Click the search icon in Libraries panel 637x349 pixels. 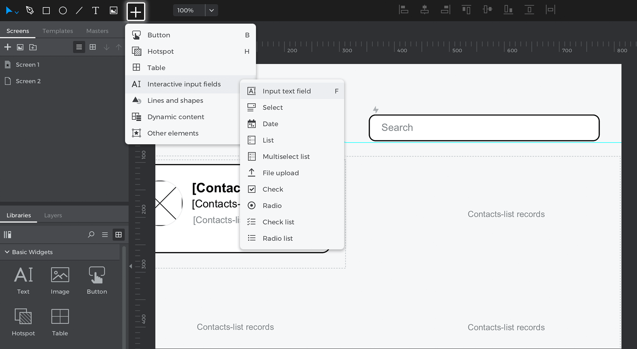91,235
